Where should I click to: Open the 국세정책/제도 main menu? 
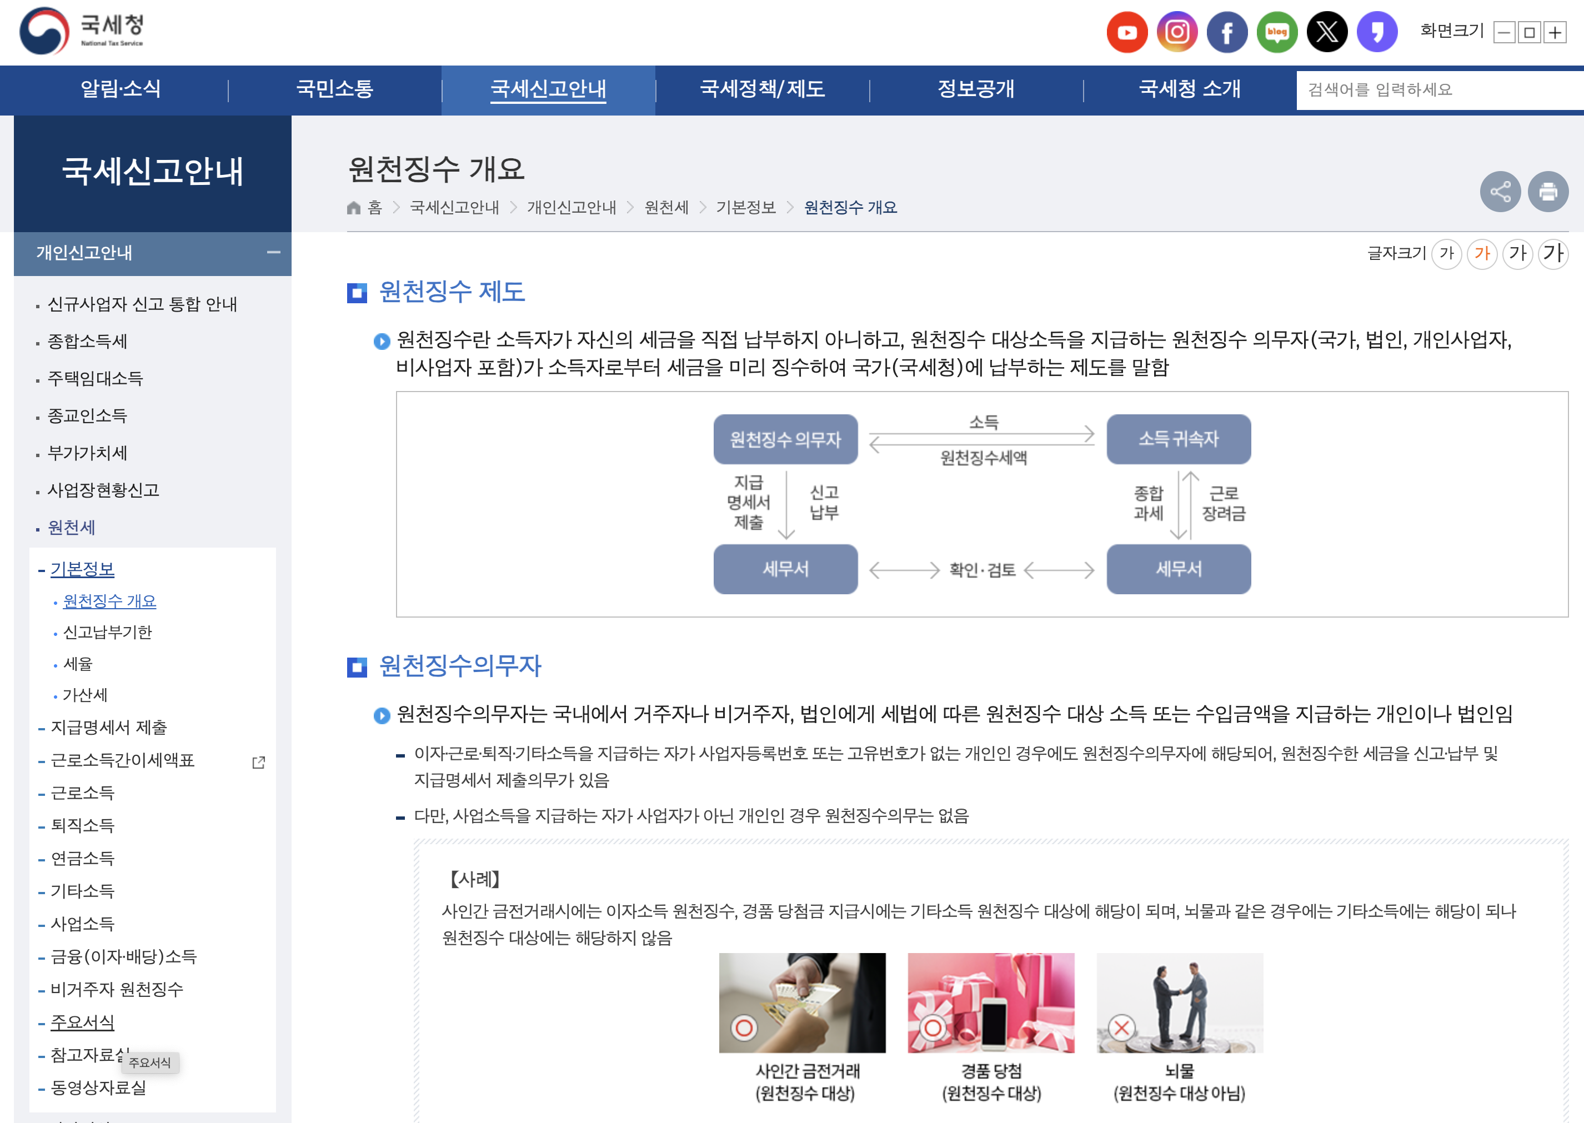[x=762, y=89]
